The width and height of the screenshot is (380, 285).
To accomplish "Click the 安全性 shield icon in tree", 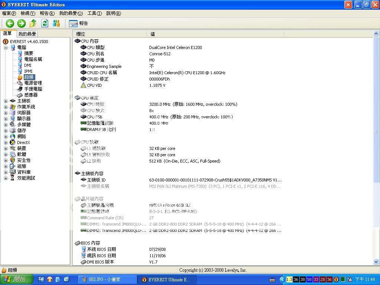I will (x=13, y=160).
